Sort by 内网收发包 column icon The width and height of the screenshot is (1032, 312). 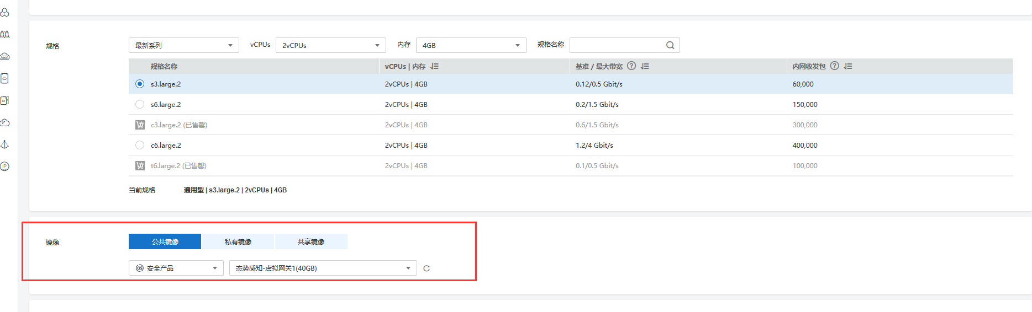pos(848,66)
